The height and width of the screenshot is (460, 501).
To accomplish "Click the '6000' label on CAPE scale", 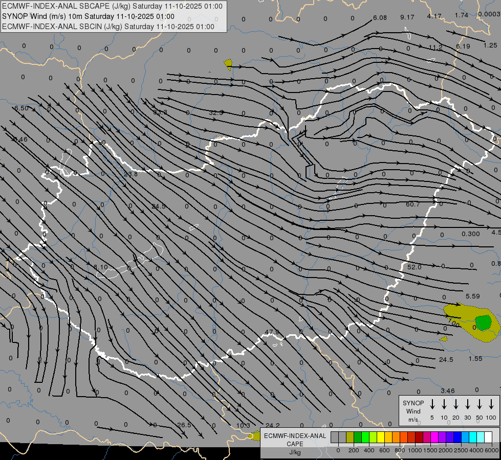I will pyautogui.click(x=492, y=450).
